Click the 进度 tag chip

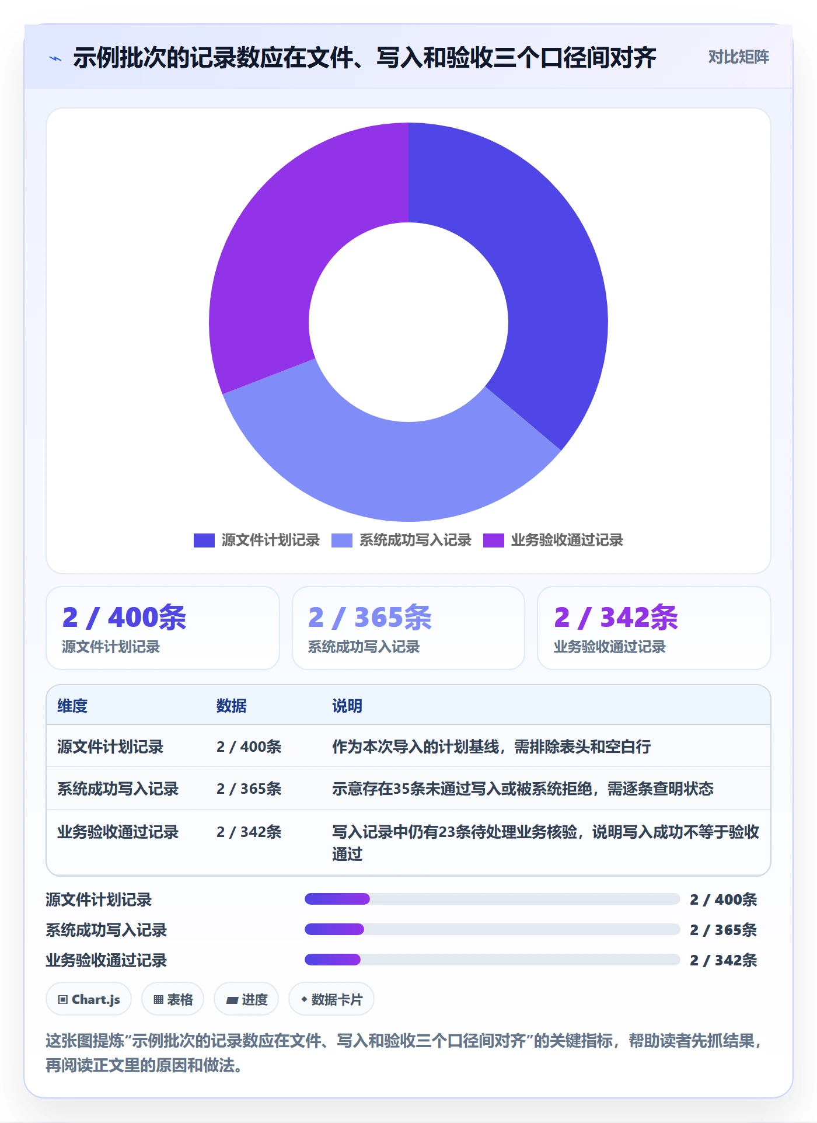pyautogui.click(x=246, y=999)
